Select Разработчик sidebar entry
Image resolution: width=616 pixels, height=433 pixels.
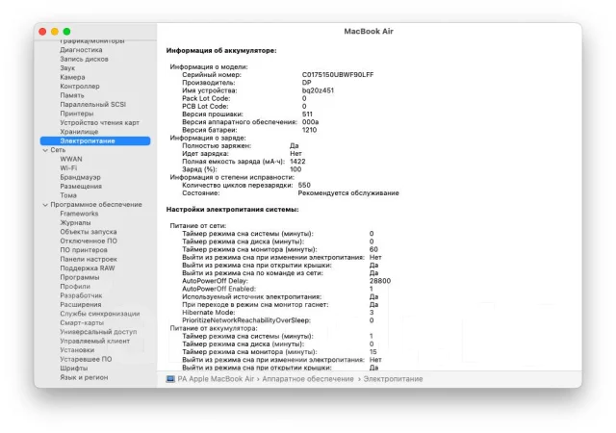[x=81, y=295]
